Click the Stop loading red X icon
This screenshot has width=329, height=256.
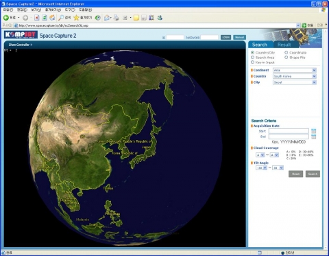click(37, 18)
